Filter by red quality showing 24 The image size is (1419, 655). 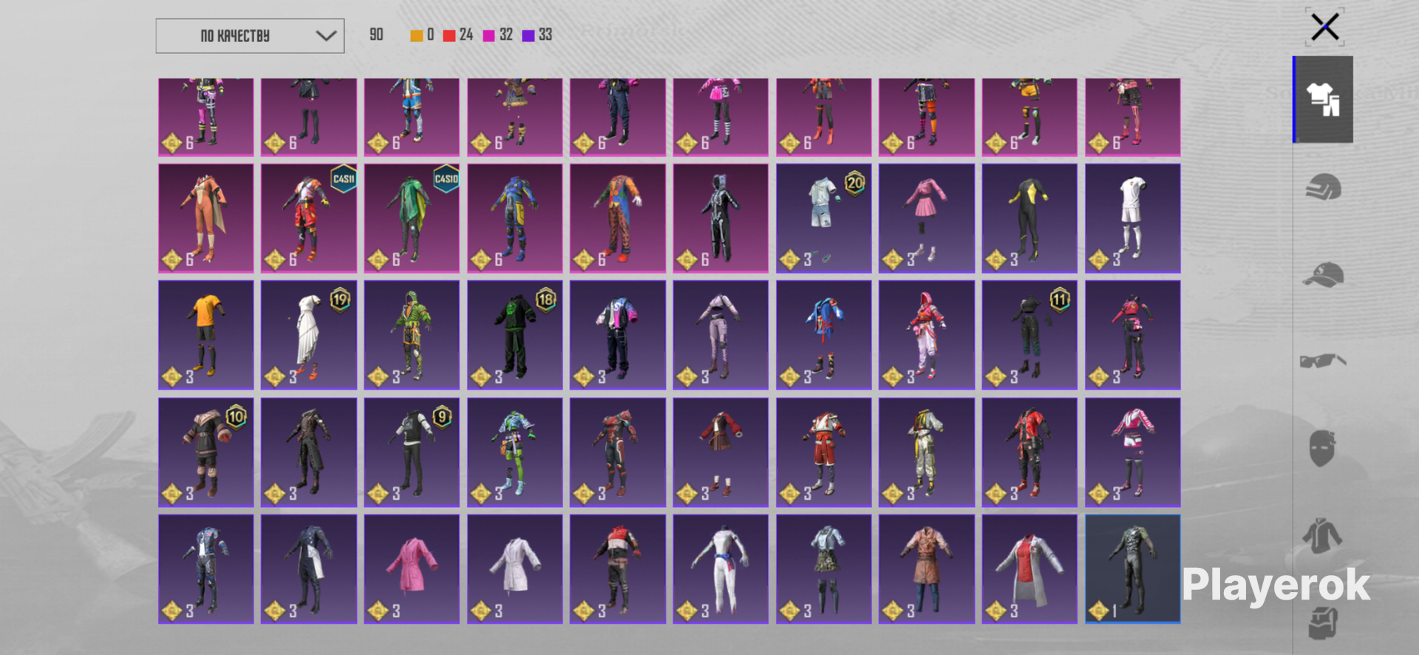coord(457,35)
